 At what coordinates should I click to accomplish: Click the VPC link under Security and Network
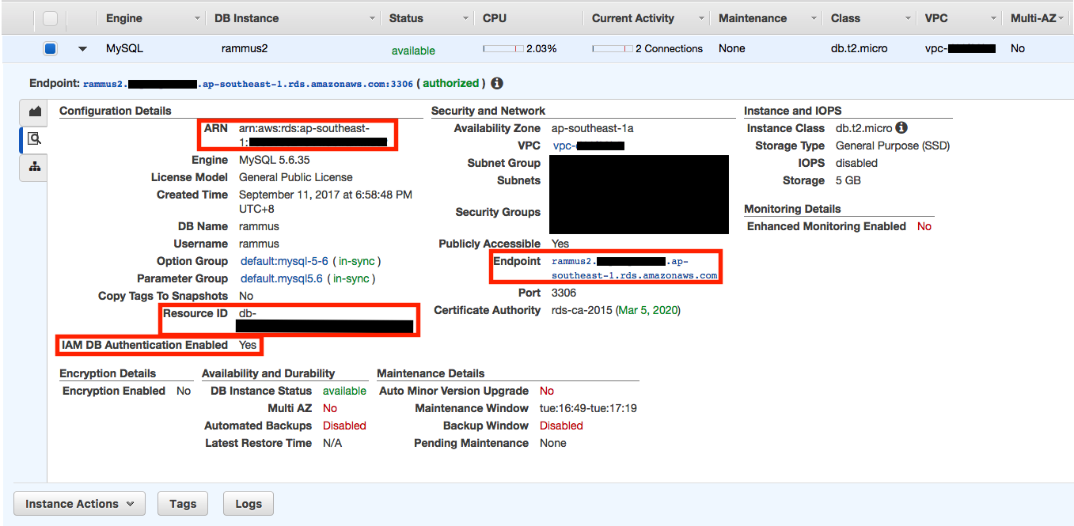(588, 146)
